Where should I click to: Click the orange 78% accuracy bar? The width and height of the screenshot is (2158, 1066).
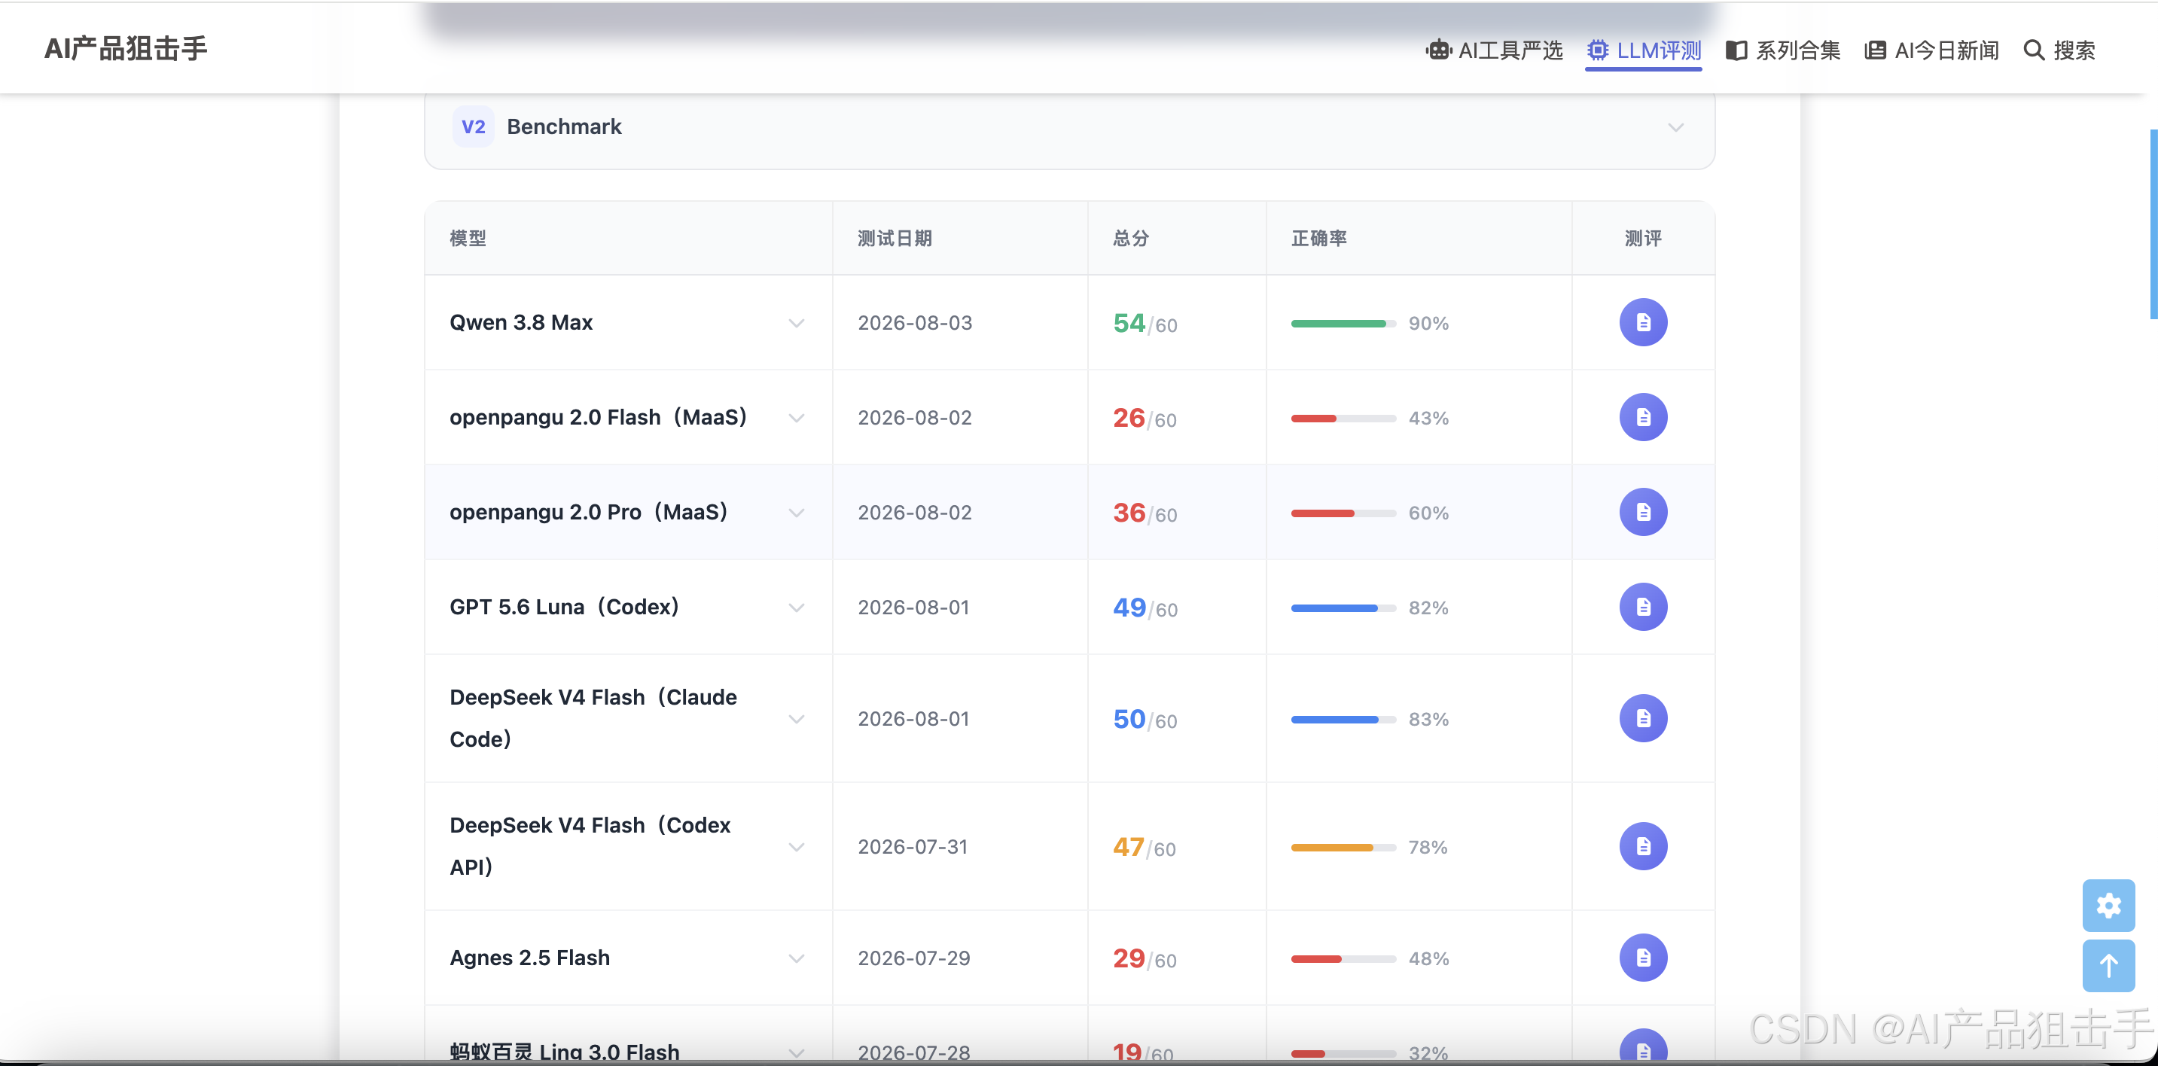[1343, 848]
